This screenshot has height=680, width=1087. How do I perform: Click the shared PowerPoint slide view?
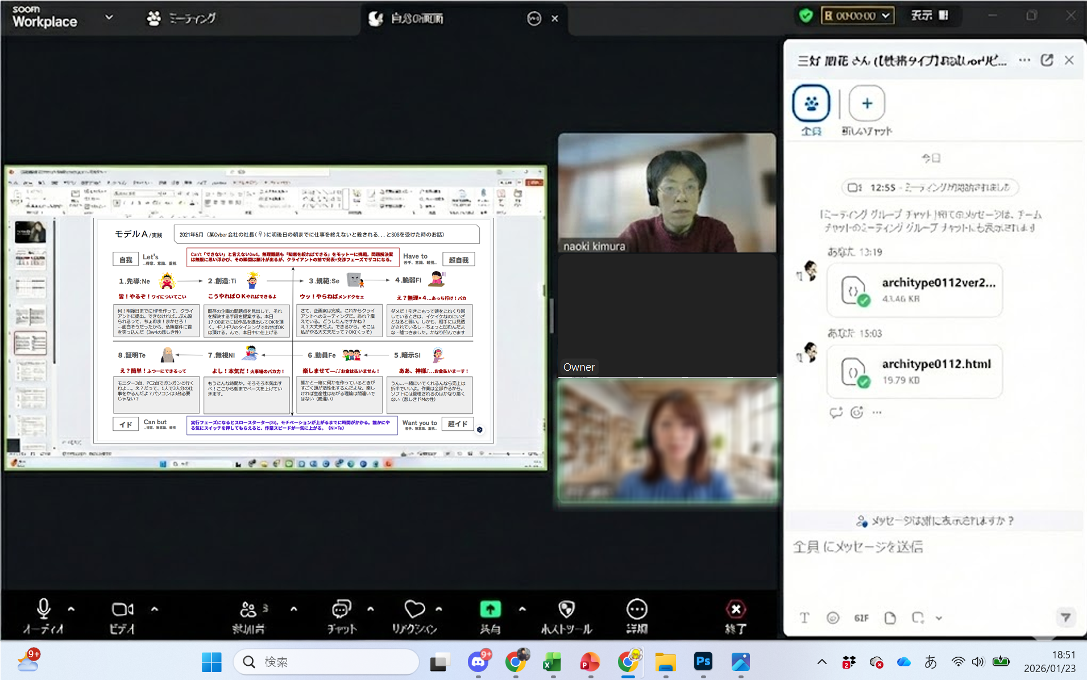(293, 330)
